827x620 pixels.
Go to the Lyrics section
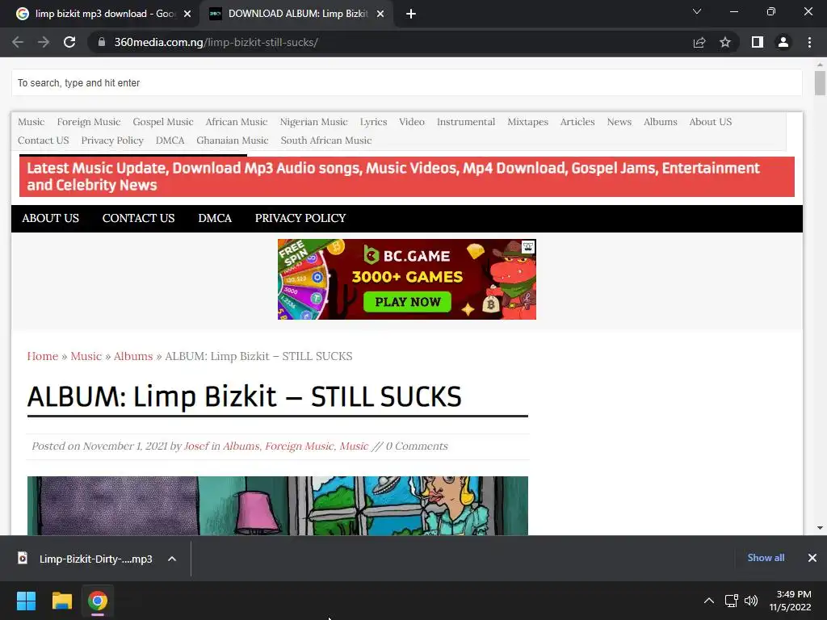tap(373, 122)
